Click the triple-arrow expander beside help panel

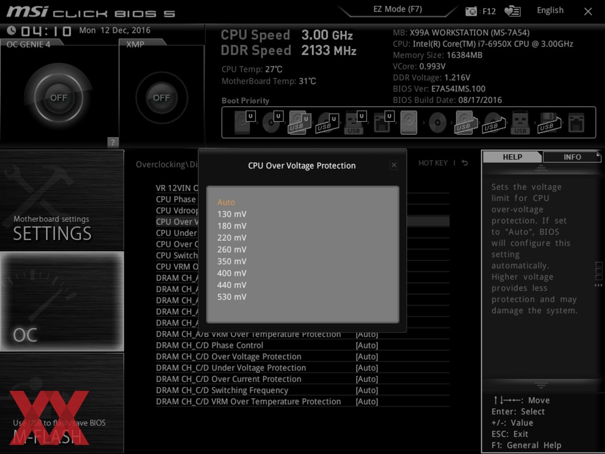599,285
